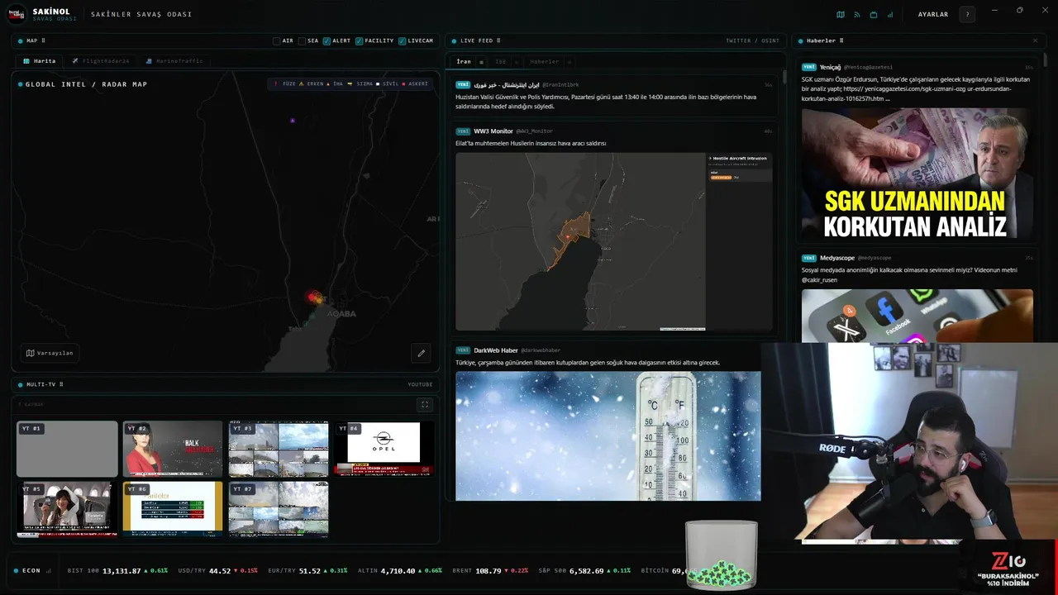The height and width of the screenshot is (595, 1058).
Task: Click the bar chart icon in header
Action: point(890,14)
